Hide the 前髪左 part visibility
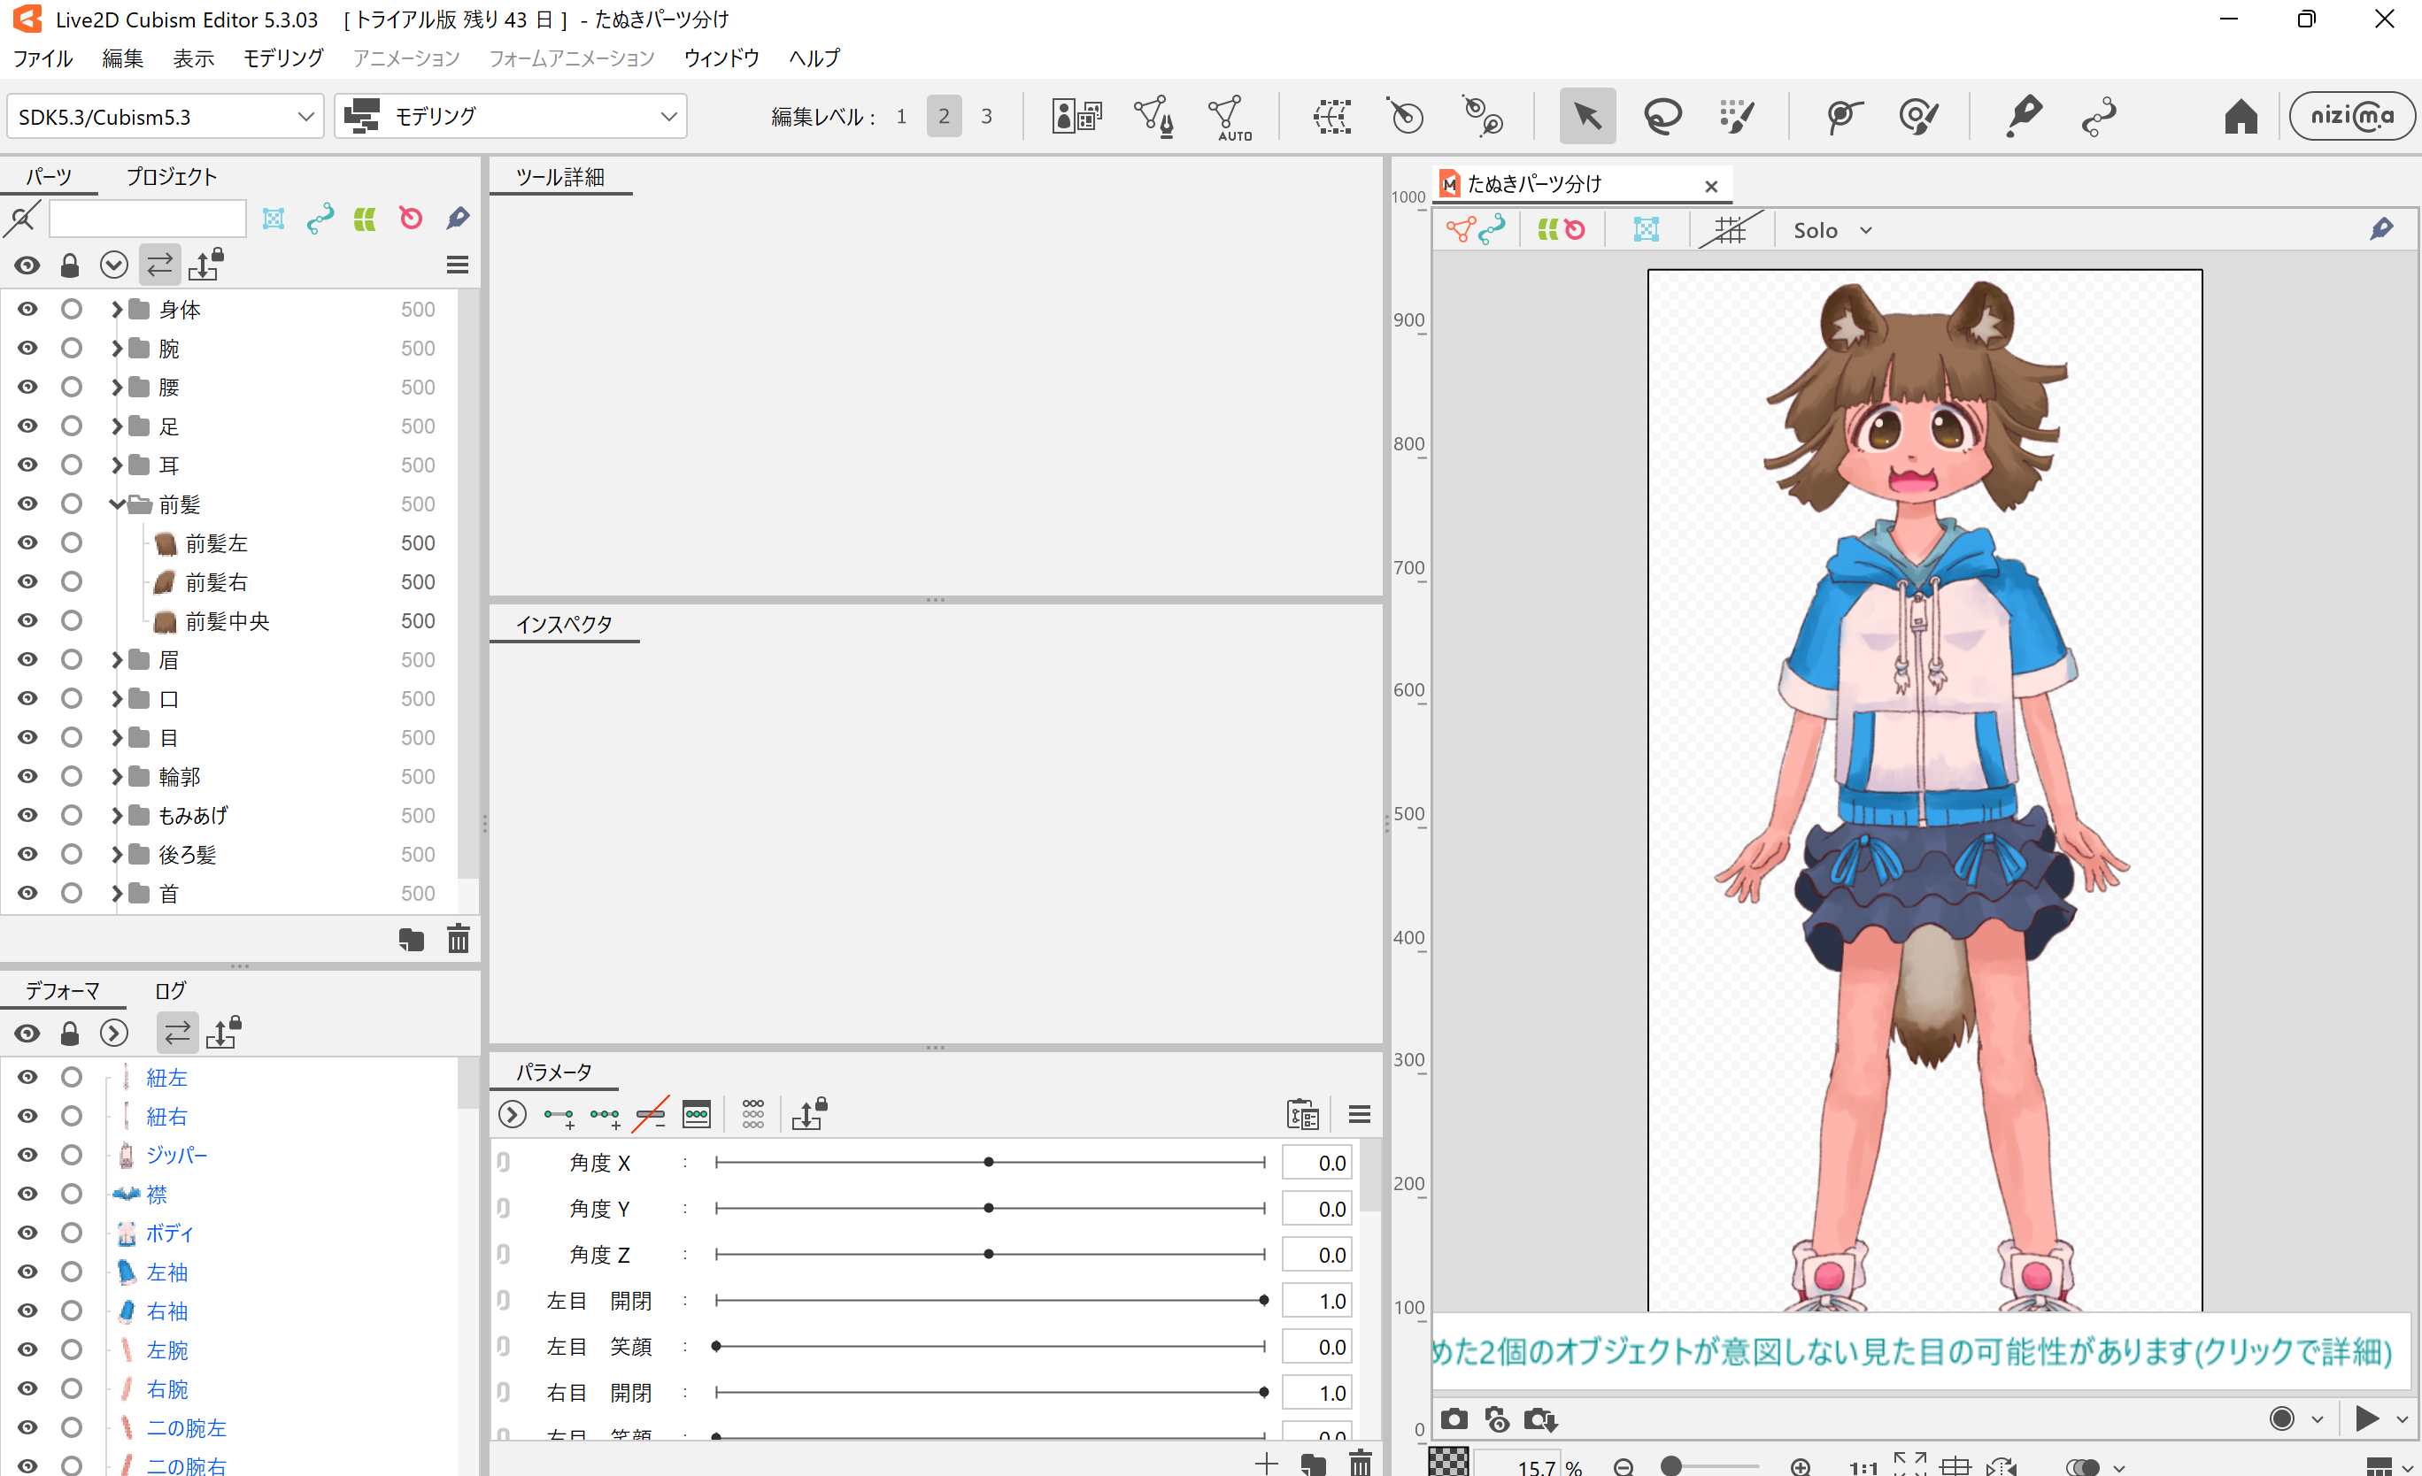 coord(27,543)
